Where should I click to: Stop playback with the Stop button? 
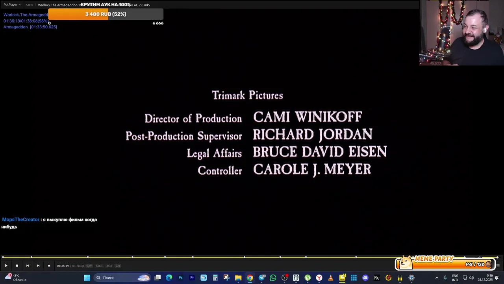17,266
